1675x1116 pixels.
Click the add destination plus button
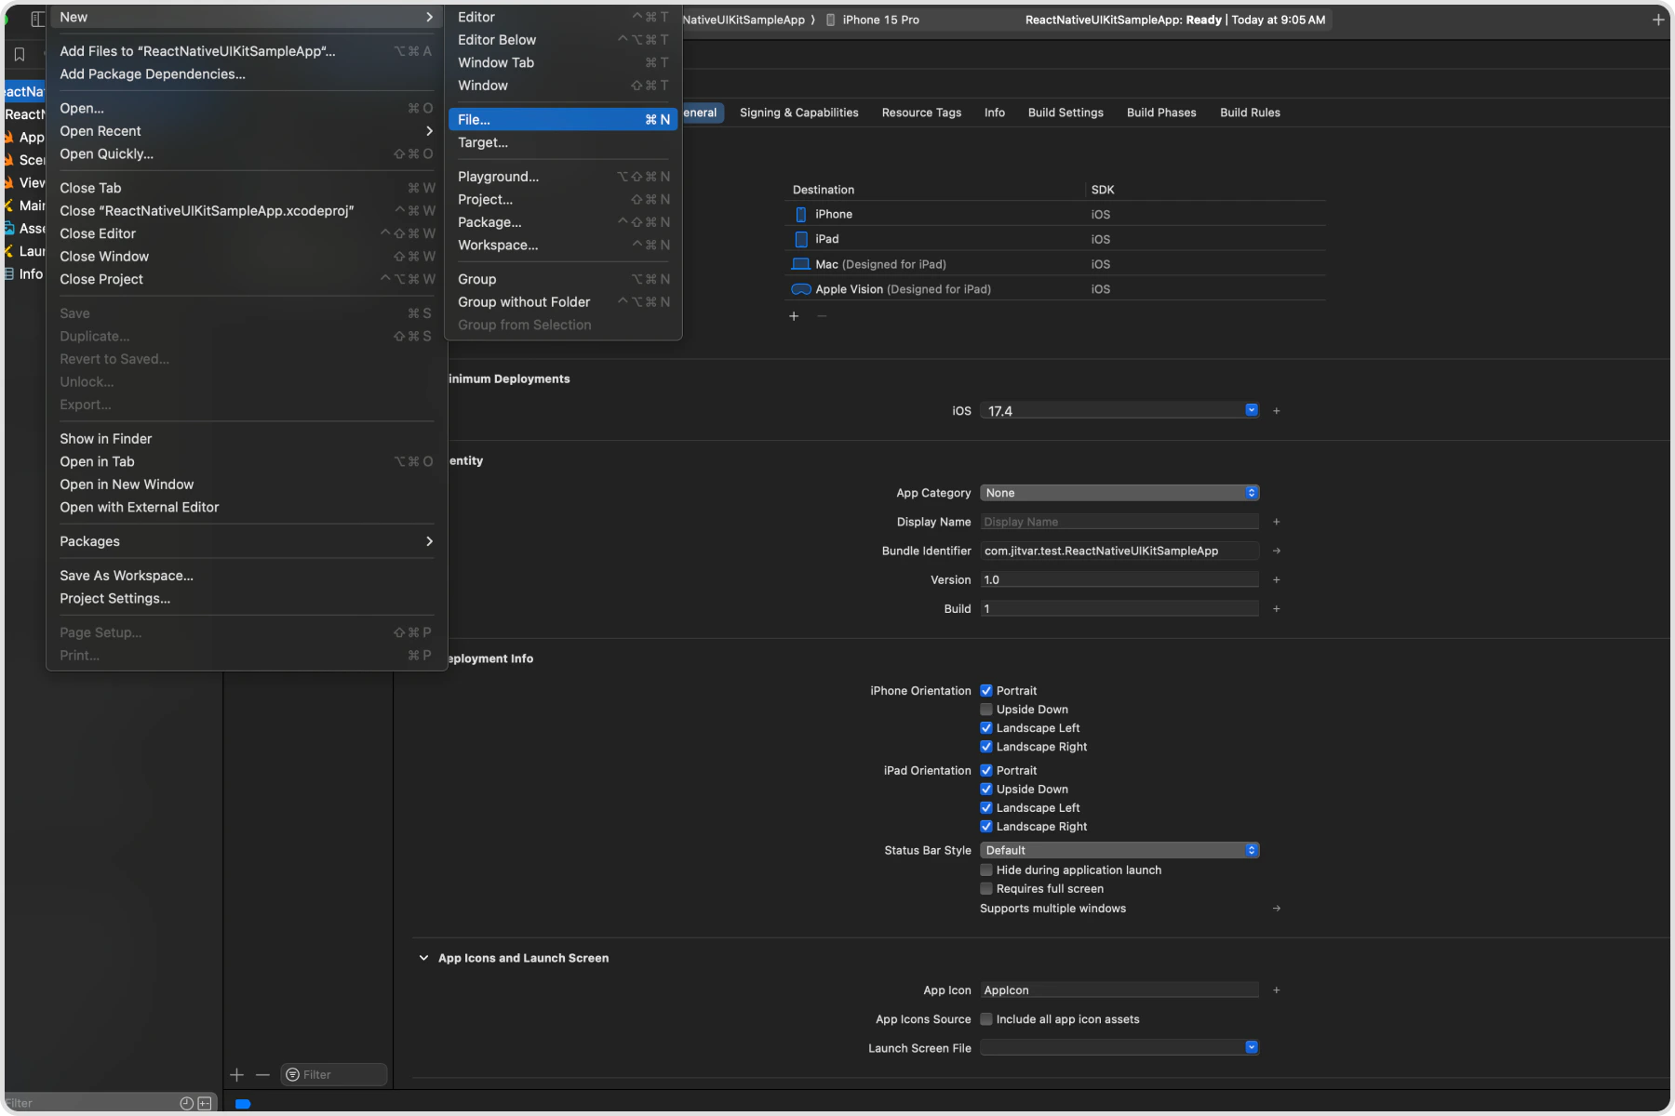(796, 316)
